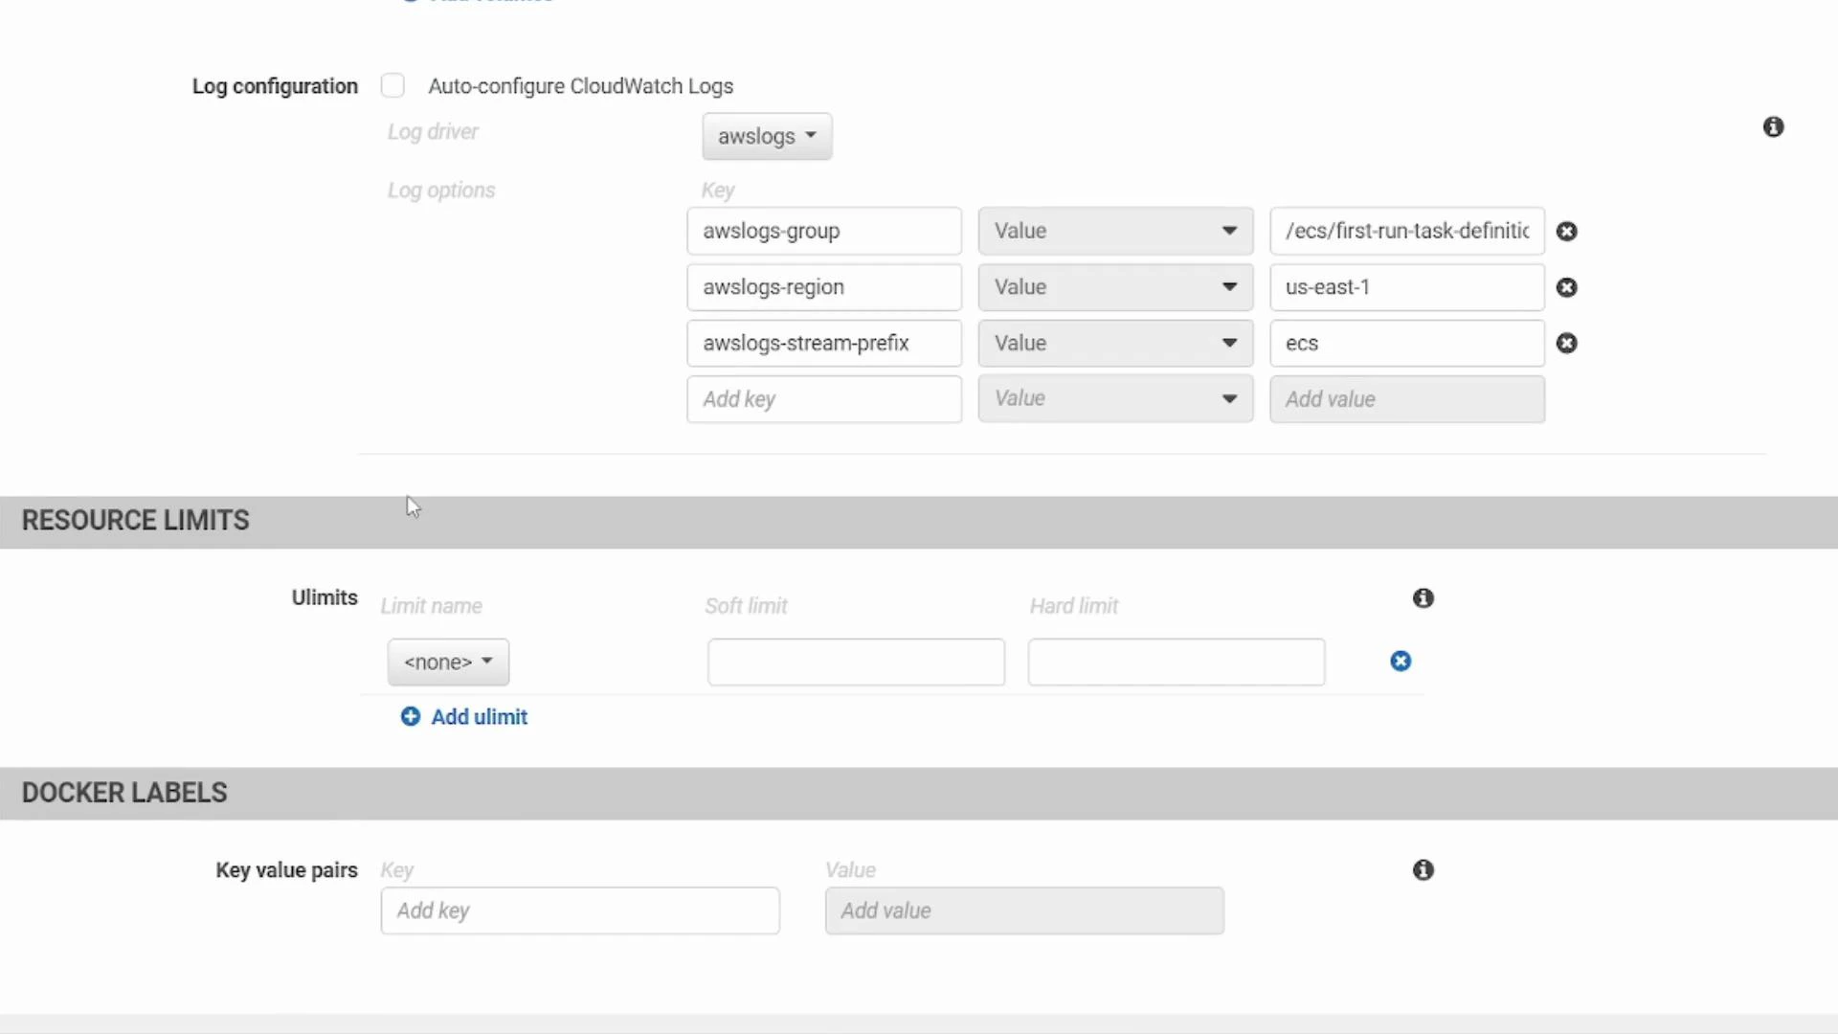Click the Add ulimit plus icon
The width and height of the screenshot is (1838, 1034).
click(410, 716)
